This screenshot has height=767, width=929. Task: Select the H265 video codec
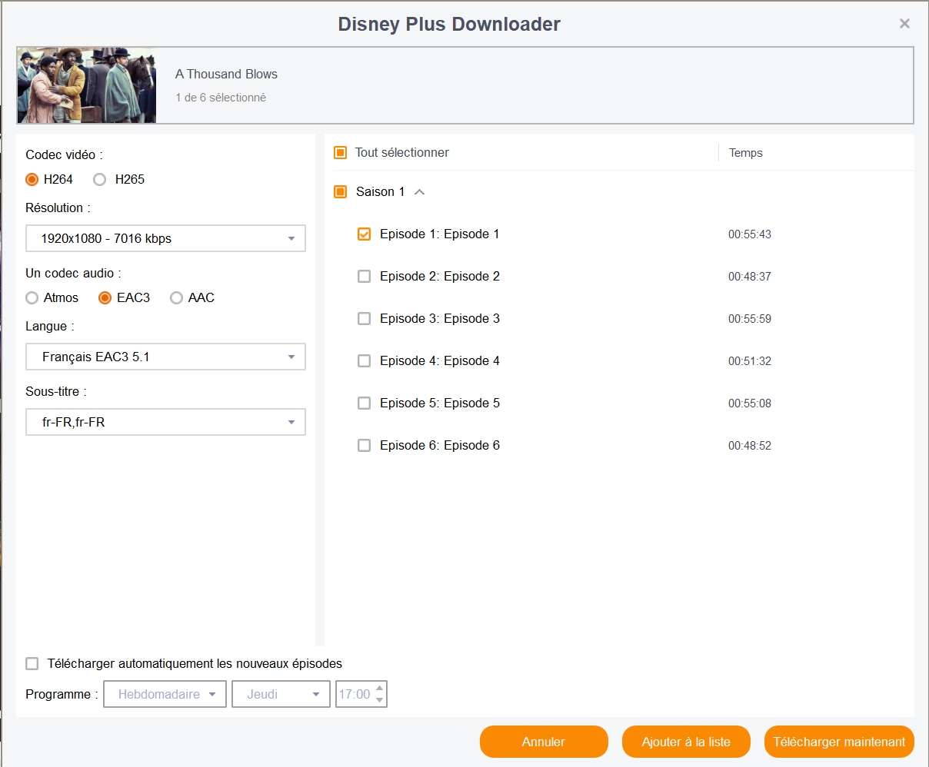click(x=99, y=179)
